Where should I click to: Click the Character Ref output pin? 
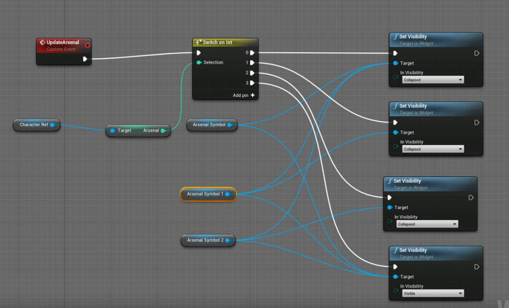coord(52,125)
